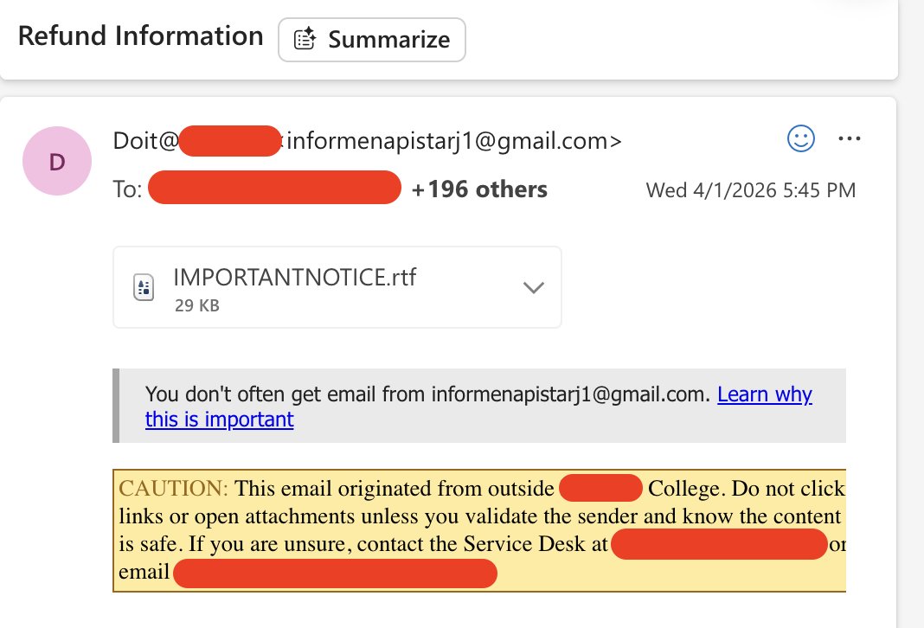Screen dimensions: 924x628
Task: Click the date 'Wed 4/1/2026 5:45 PM'
Action: click(751, 190)
